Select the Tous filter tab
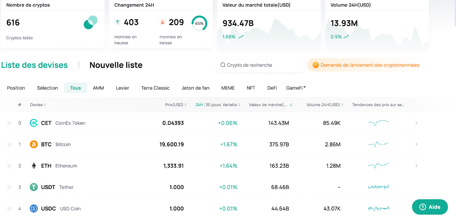Screen dimensions: 456x219 click(x=75, y=88)
